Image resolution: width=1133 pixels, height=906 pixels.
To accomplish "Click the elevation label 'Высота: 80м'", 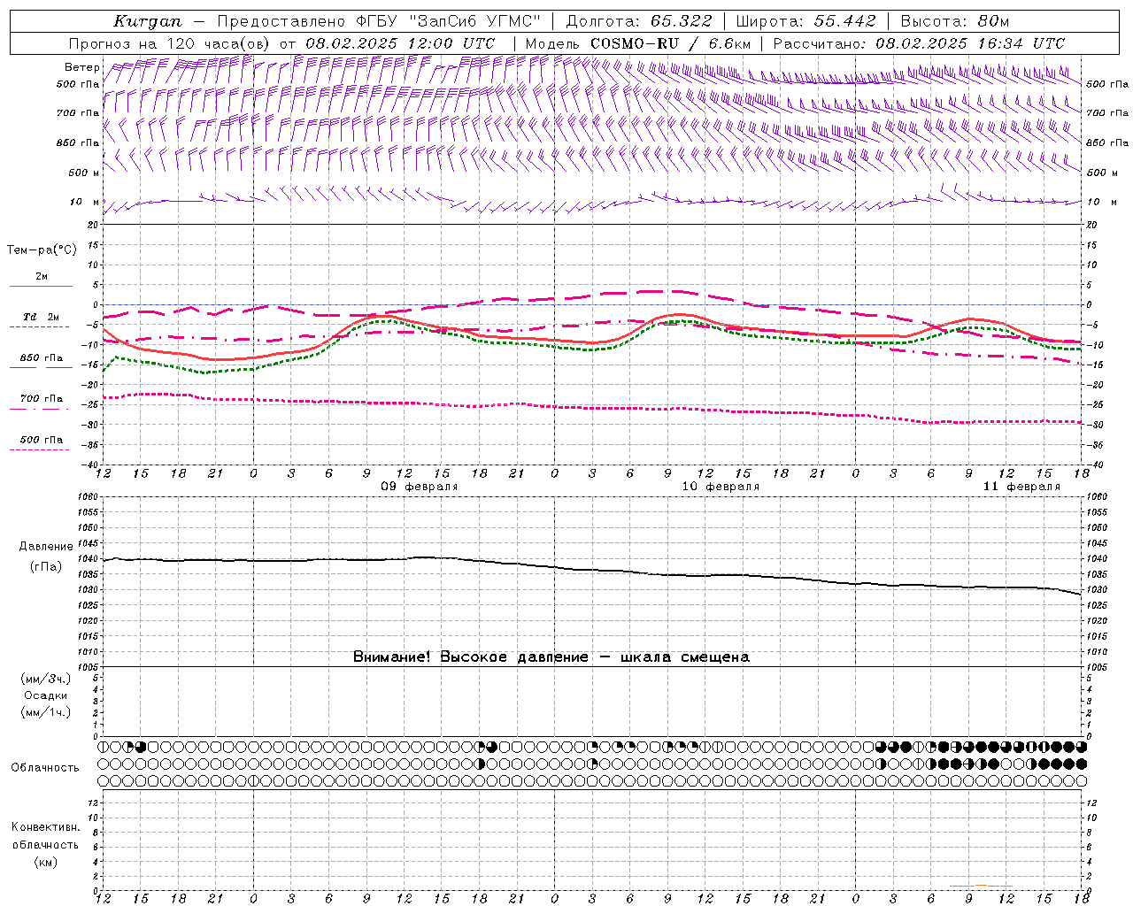I will pos(954,21).
